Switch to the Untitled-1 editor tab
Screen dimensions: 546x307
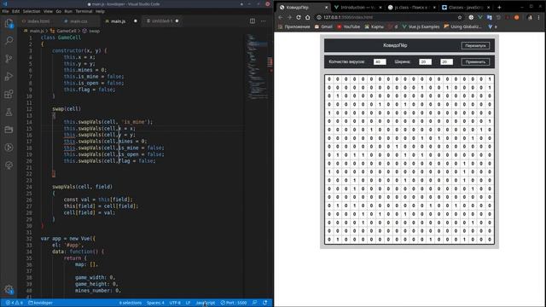pyautogui.click(x=163, y=21)
